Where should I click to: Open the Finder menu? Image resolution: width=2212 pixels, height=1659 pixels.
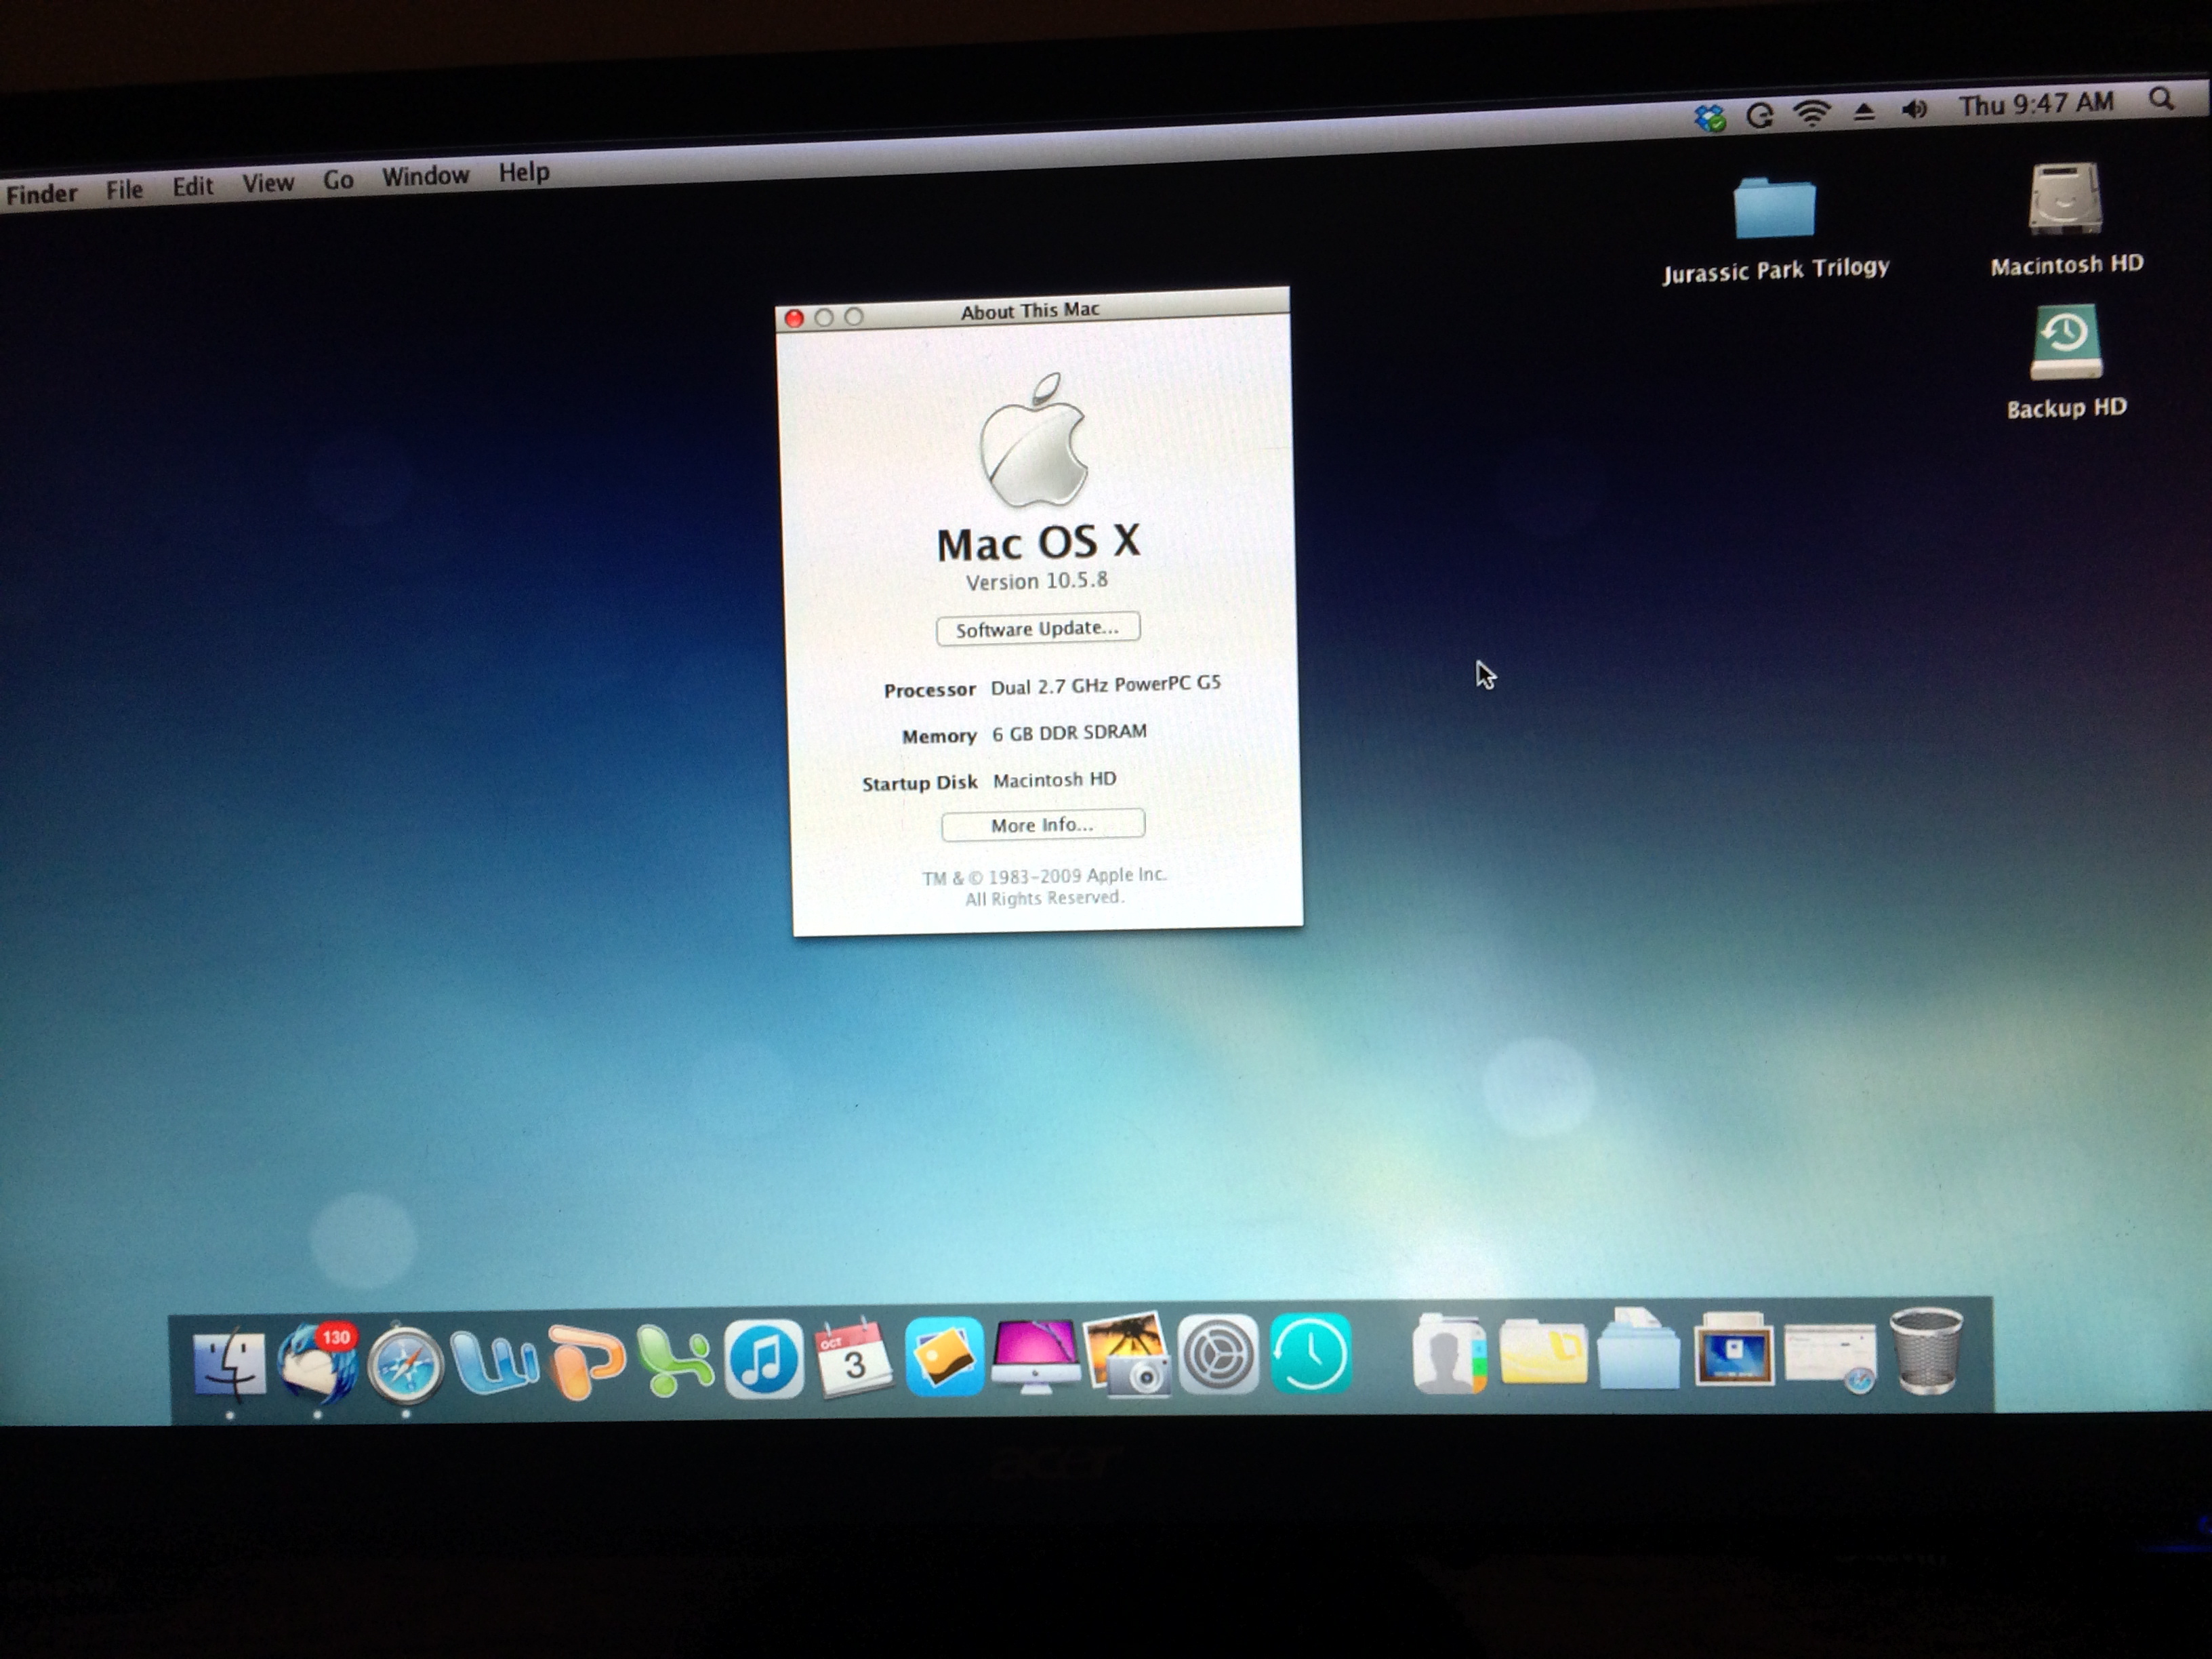(41, 193)
